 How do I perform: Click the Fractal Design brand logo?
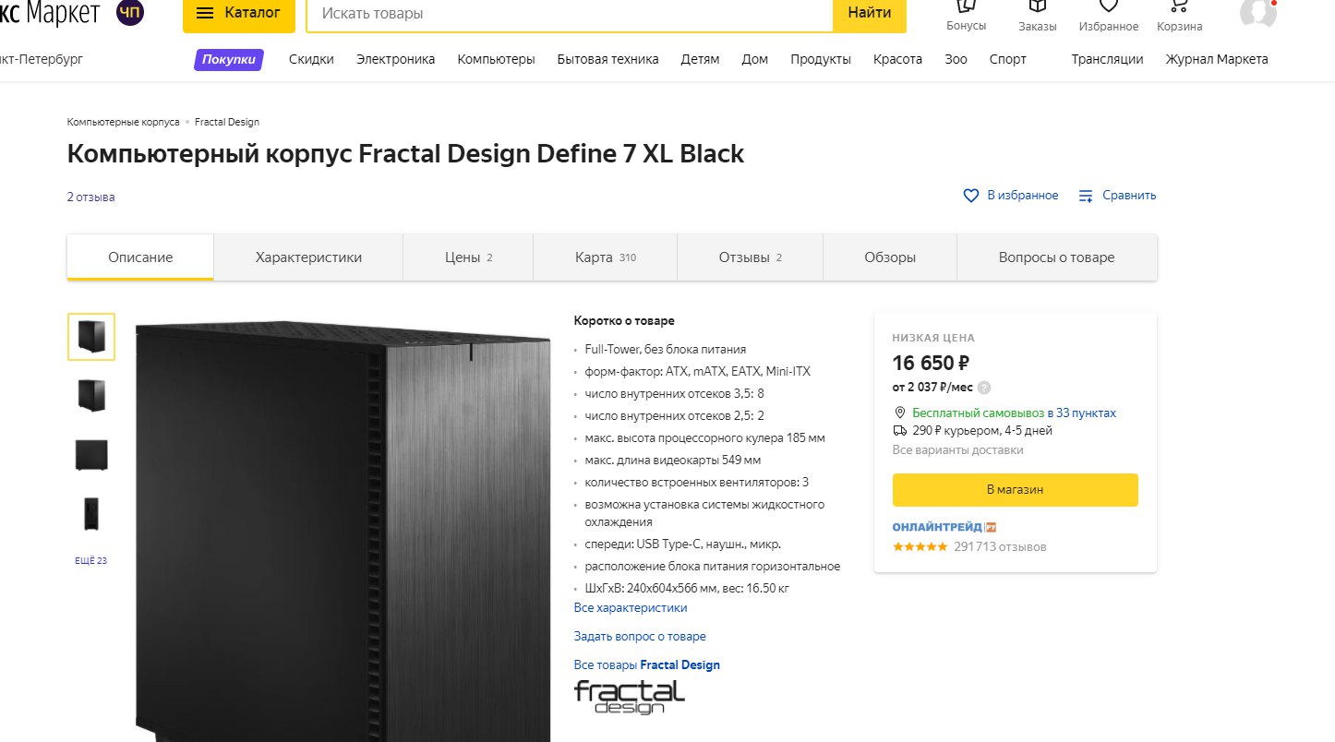tap(630, 698)
